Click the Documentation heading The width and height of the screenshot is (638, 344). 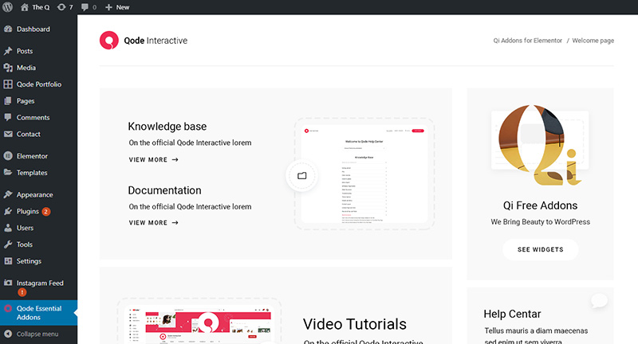(x=164, y=190)
